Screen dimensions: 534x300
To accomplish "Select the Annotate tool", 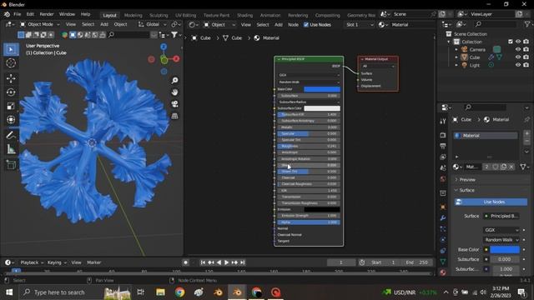I will [11, 135].
